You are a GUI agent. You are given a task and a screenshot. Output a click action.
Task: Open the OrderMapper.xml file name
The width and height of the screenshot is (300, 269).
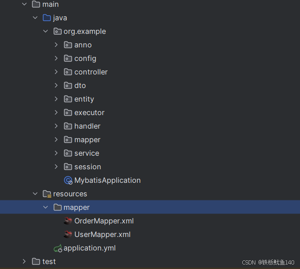pos(104,221)
